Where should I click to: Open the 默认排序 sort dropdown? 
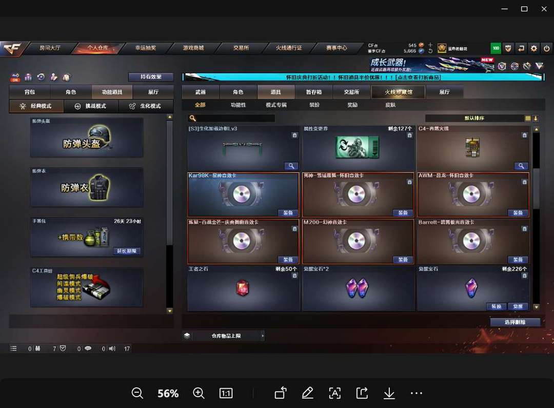[474, 119]
